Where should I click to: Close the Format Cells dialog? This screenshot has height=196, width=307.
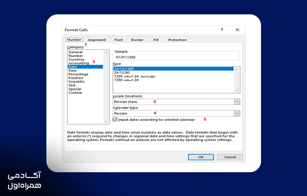(237, 30)
